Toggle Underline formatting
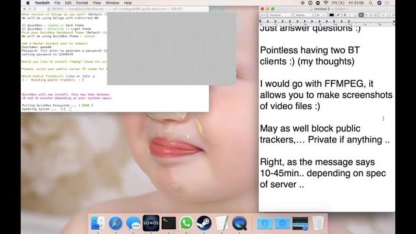Image resolution: width=416 pixels, height=234 pixels. point(355,15)
